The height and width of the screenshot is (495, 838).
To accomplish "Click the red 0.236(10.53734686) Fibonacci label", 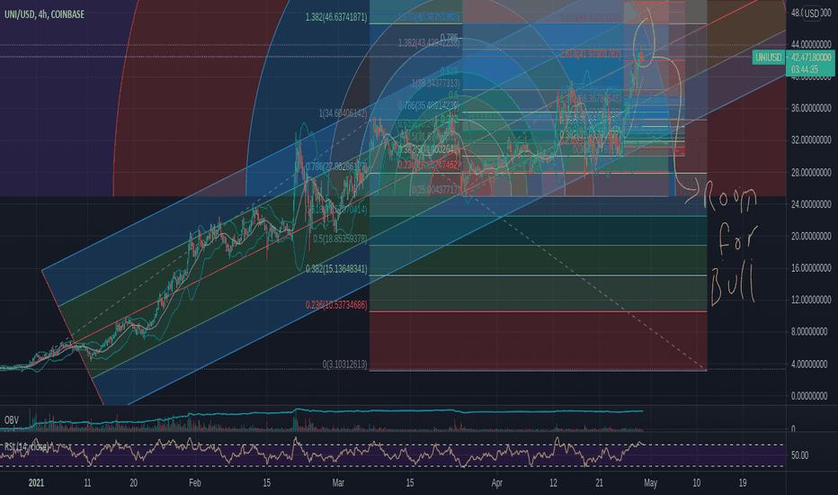I will coord(336,305).
